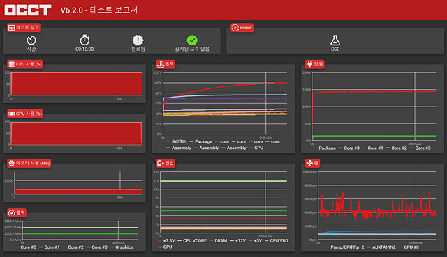Image resolution: width=447 pixels, height=257 pixels.
Task: Click the voltage battery panel icon
Action: 161,163
